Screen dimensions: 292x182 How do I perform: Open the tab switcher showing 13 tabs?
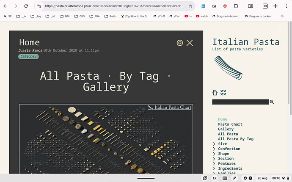[265, 6]
